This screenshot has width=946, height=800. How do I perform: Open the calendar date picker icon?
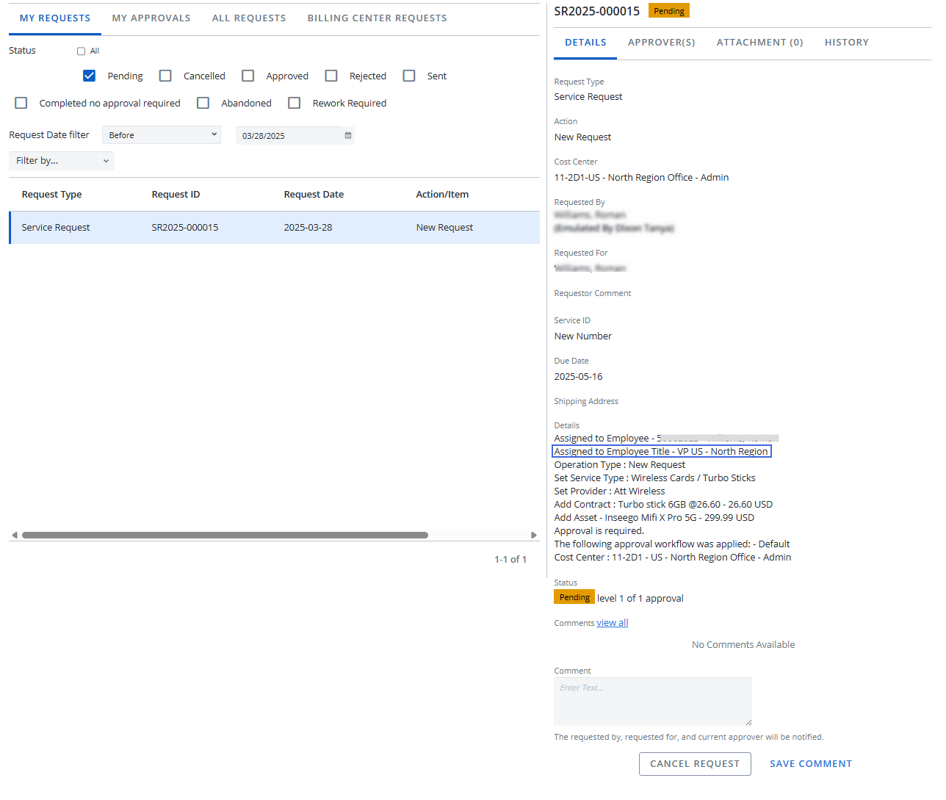[x=347, y=135]
